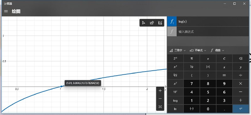Click the 输入表达式 input field
The image size is (251, 115).
click(213, 32)
